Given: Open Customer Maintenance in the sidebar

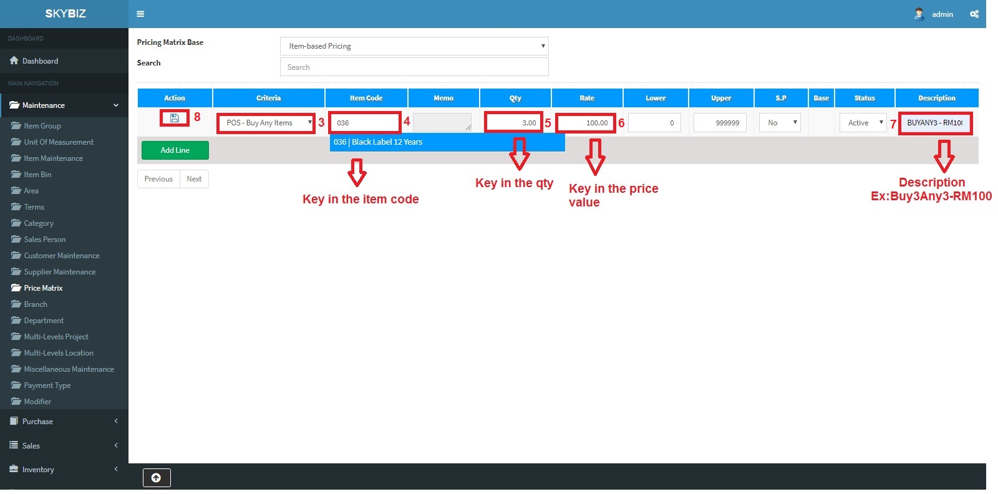Looking at the screenshot, I should (61, 256).
